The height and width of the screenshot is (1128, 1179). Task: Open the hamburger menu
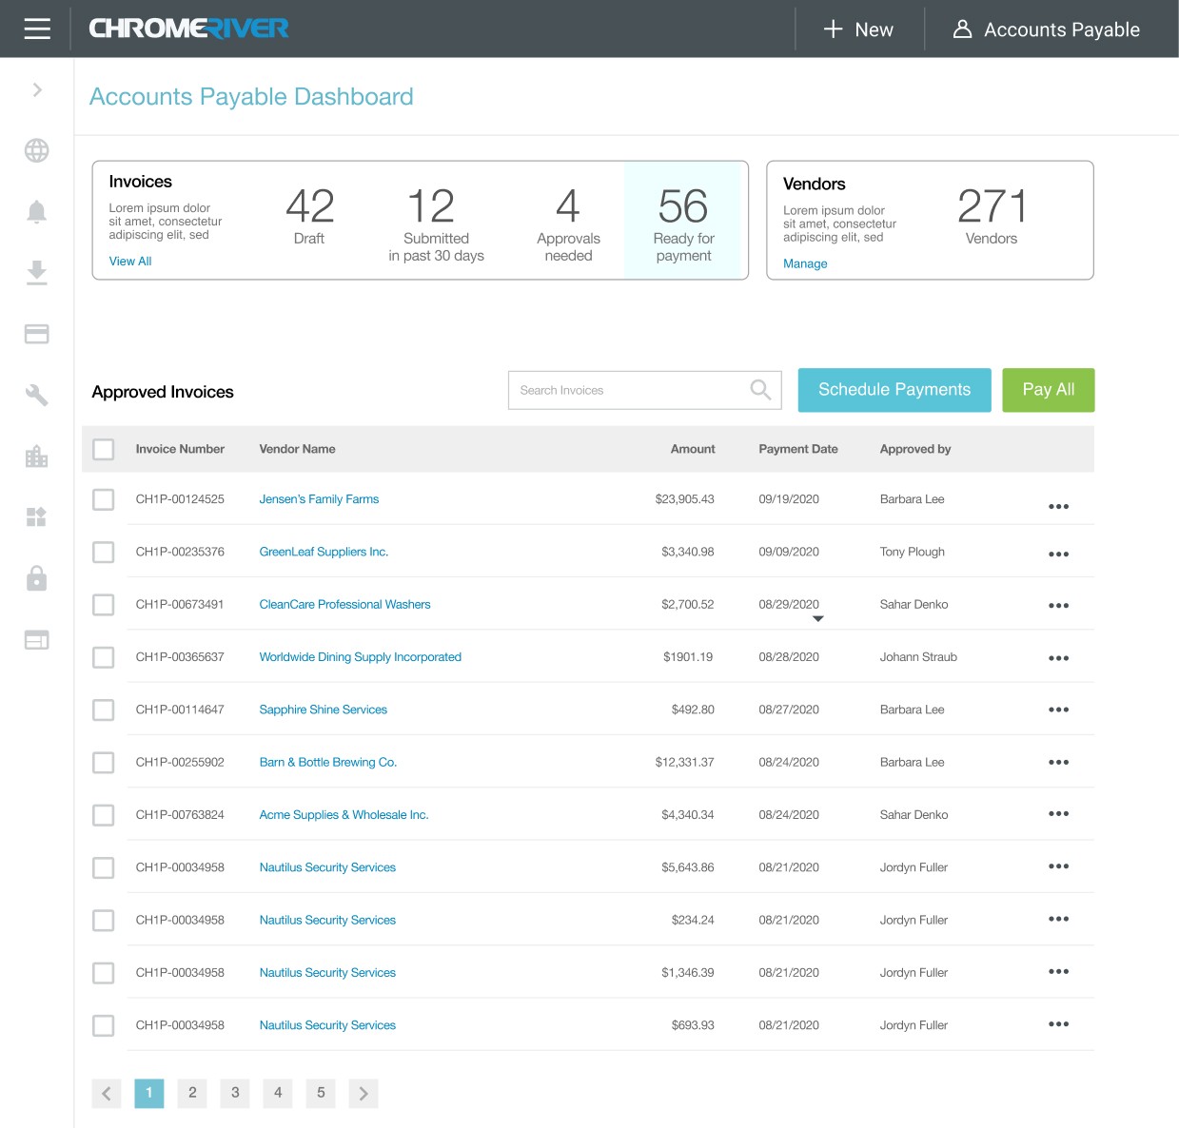[37, 29]
